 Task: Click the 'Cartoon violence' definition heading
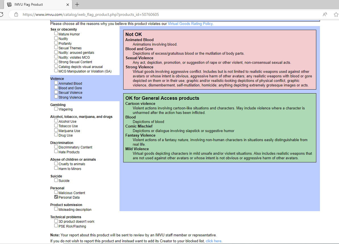pos(140,103)
